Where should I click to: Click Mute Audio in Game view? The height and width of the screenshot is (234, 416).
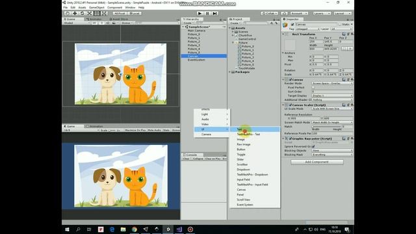pyautogui.click(x=155, y=130)
